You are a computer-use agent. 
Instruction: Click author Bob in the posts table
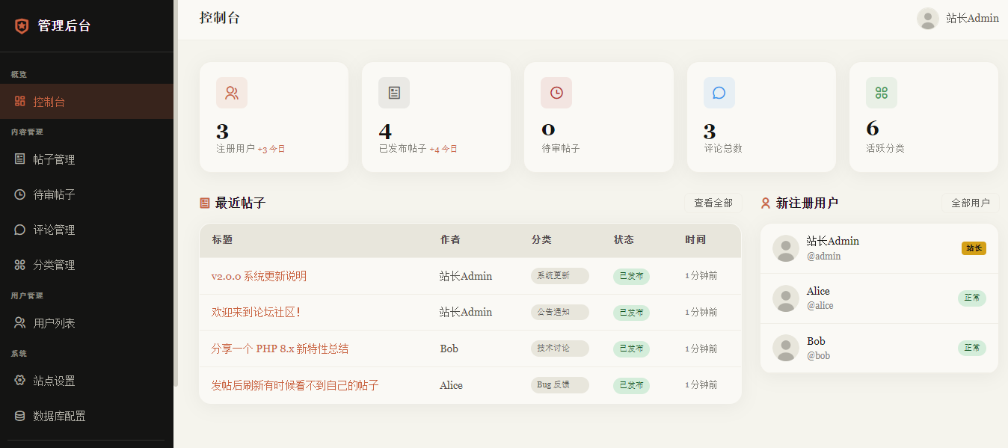(x=449, y=349)
